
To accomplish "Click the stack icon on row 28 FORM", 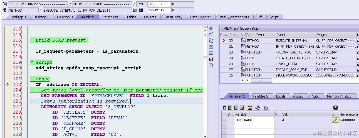I will pos(243,64).
